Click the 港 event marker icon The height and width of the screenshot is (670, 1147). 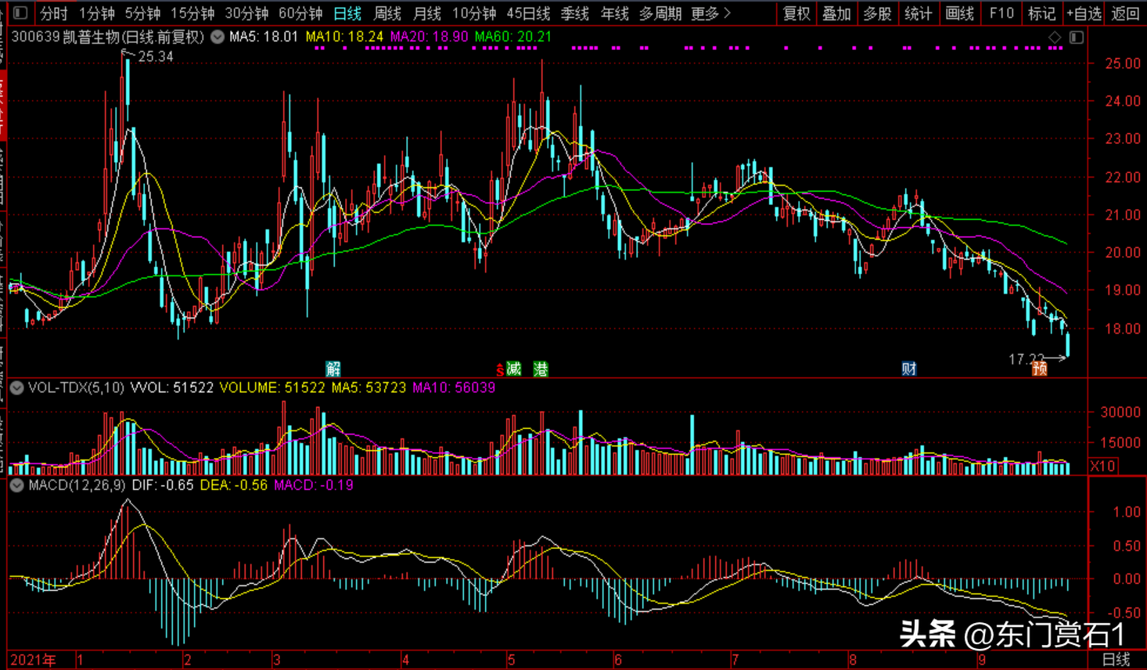coord(541,369)
